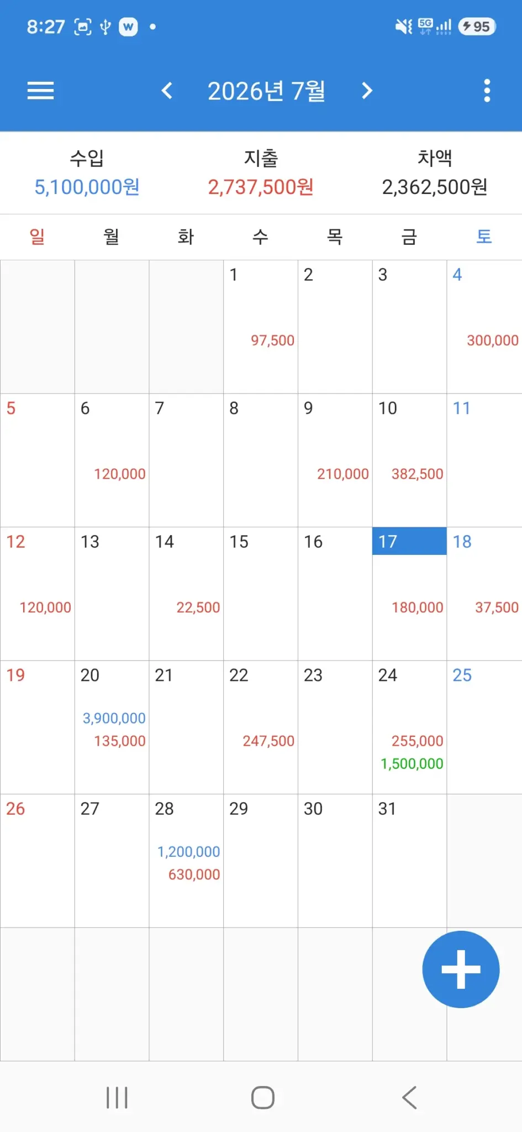Open the hamburger navigation menu

[40, 91]
